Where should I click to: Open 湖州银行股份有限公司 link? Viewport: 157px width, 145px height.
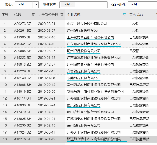[84, 51]
